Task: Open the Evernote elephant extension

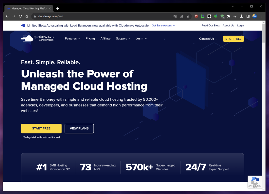Action: (216, 16)
